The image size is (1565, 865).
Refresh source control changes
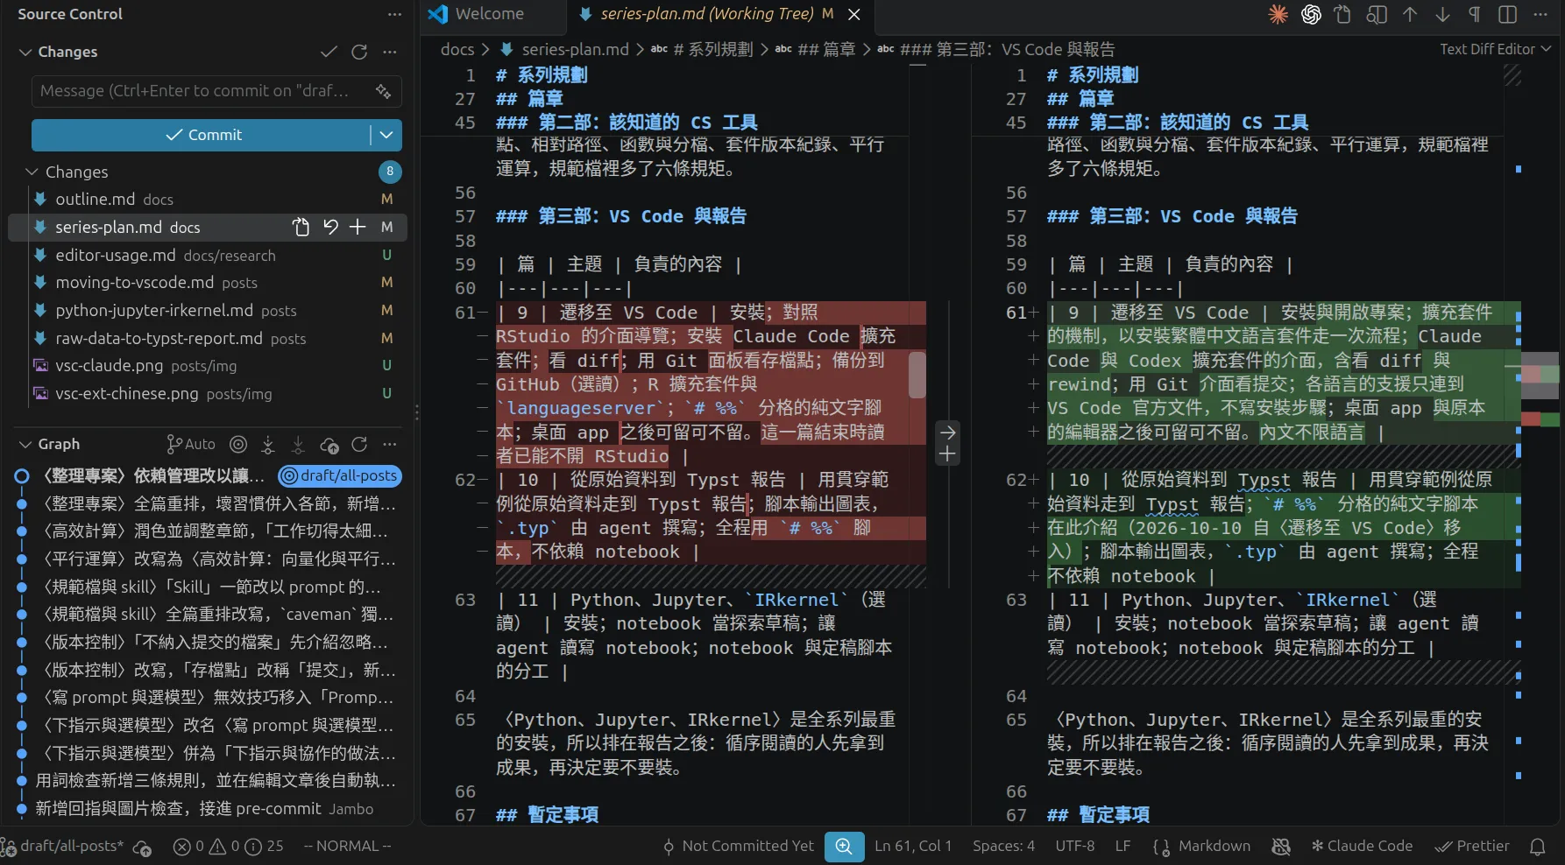click(x=359, y=52)
